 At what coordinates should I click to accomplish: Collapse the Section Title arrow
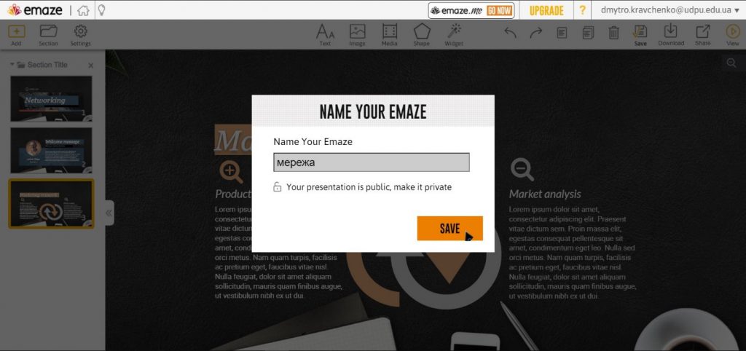click(x=12, y=64)
